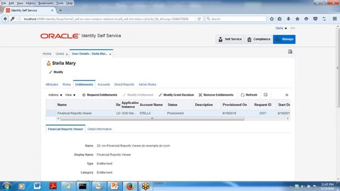This screenshot has height=191, width=340.
Task: Expand the toolbar overflow chevron
Action: click(287, 95)
